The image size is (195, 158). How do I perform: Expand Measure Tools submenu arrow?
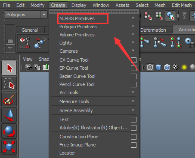[x=133, y=101]
